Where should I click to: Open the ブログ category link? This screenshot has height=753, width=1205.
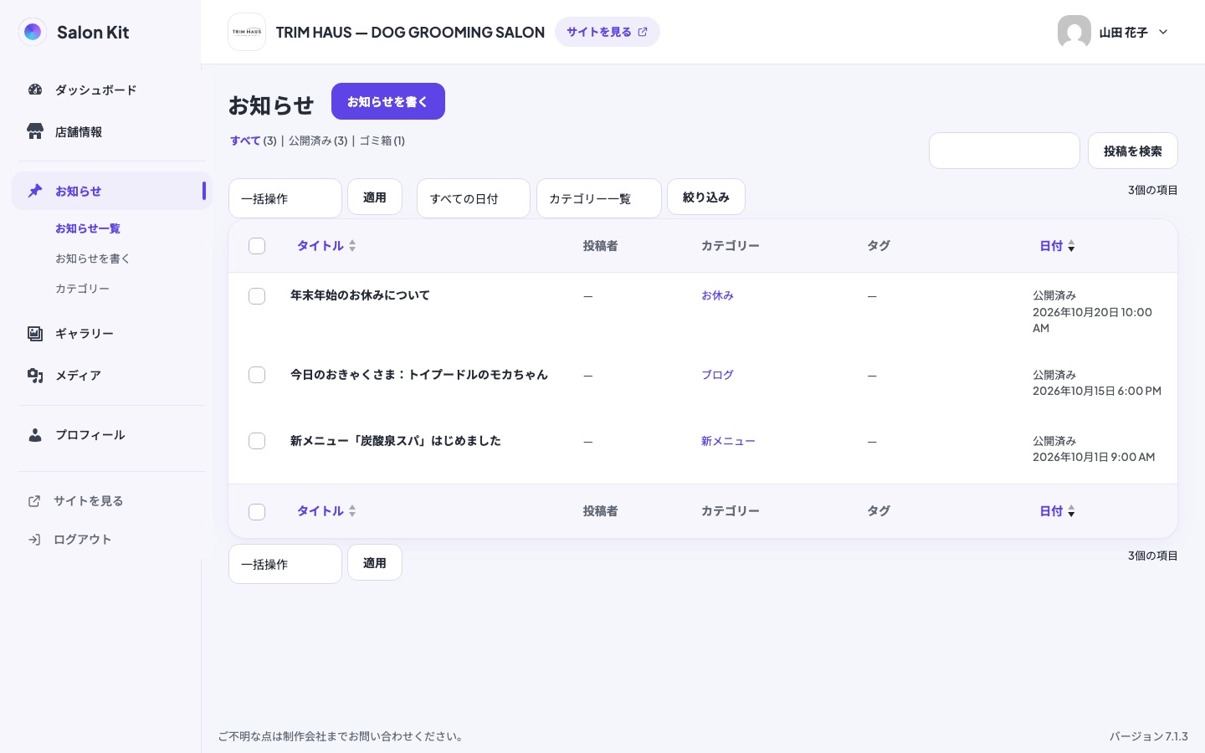pos(717,375)
